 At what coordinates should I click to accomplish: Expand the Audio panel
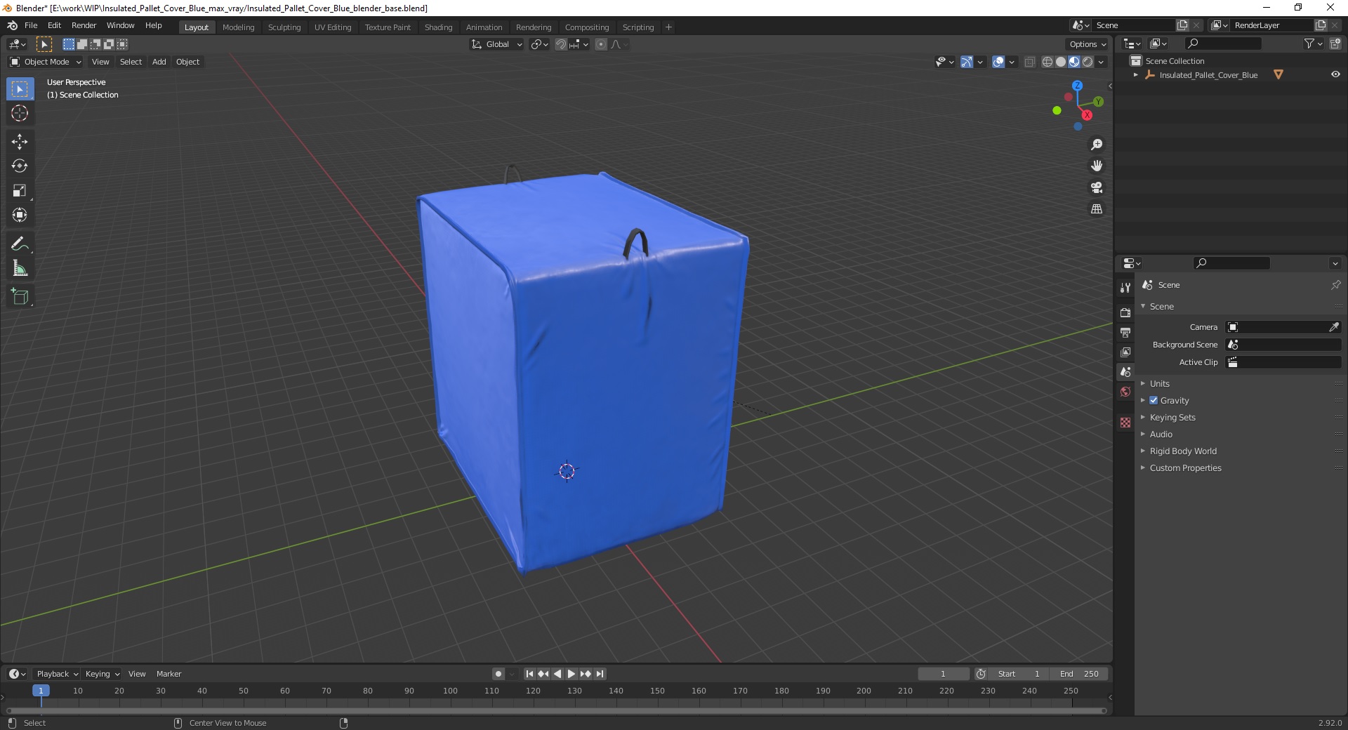click(1161, 434)
